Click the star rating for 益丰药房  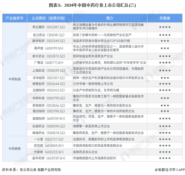tap(165, 158)
